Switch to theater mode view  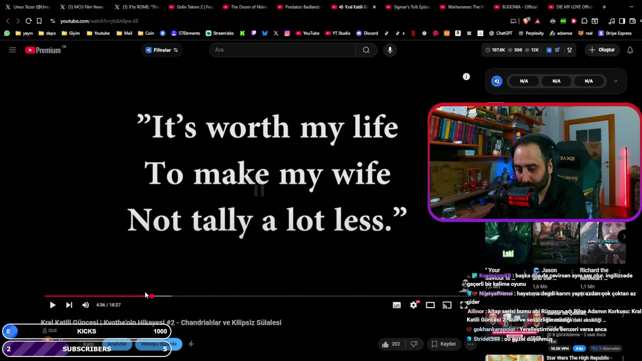(x=430, y=305)
